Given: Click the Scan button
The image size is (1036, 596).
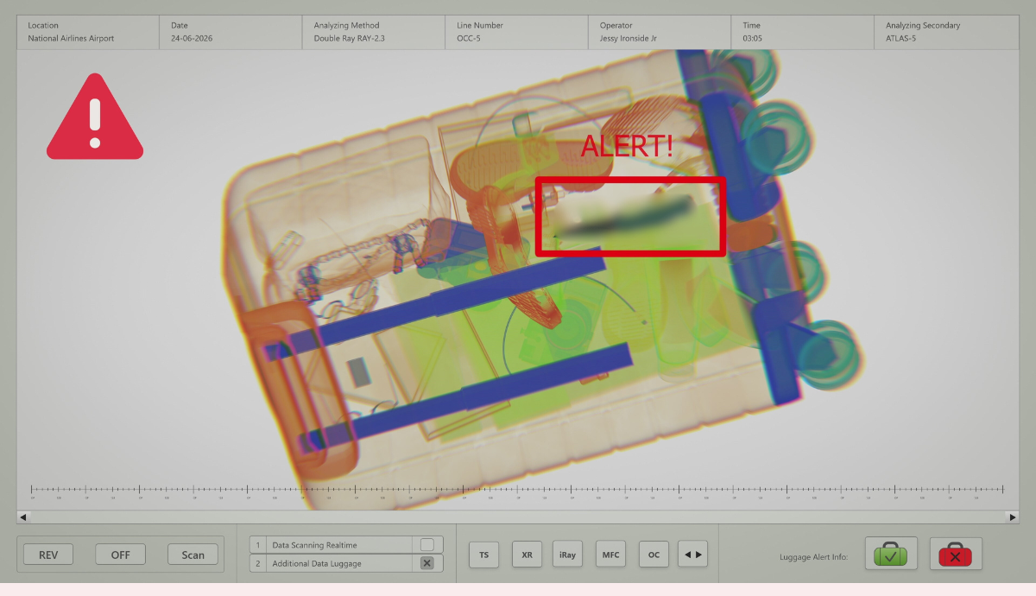Looking at the screenshot, I should pos(193,555).
